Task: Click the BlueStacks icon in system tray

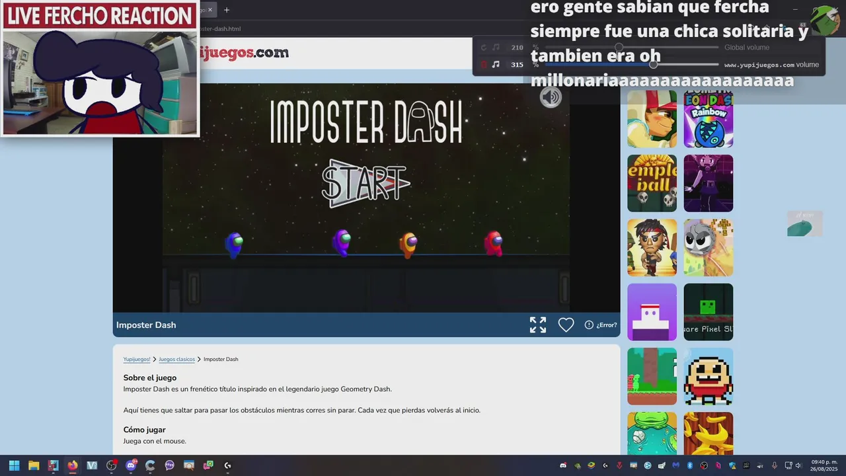Action: [x=591, y=465]
